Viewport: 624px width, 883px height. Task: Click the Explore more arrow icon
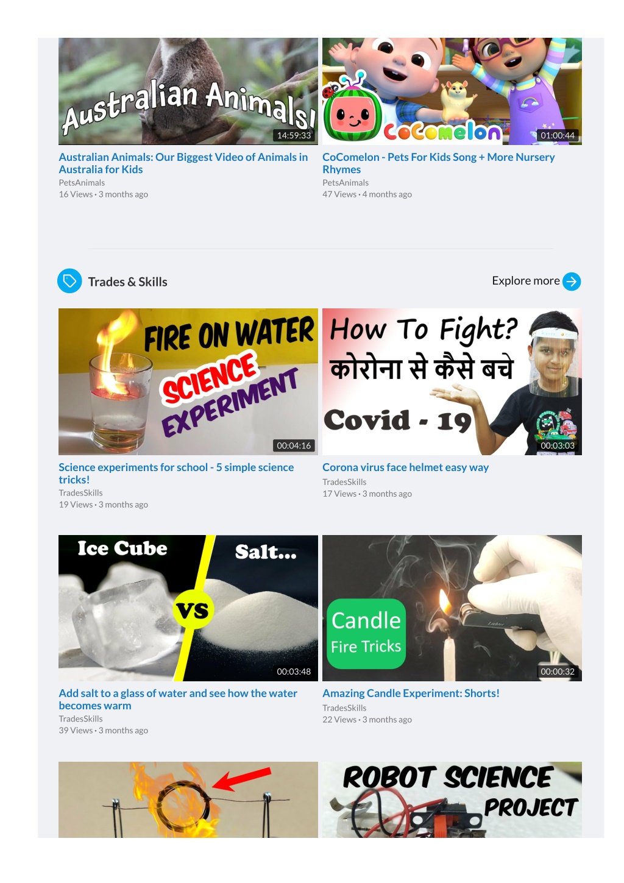[572, 282]
